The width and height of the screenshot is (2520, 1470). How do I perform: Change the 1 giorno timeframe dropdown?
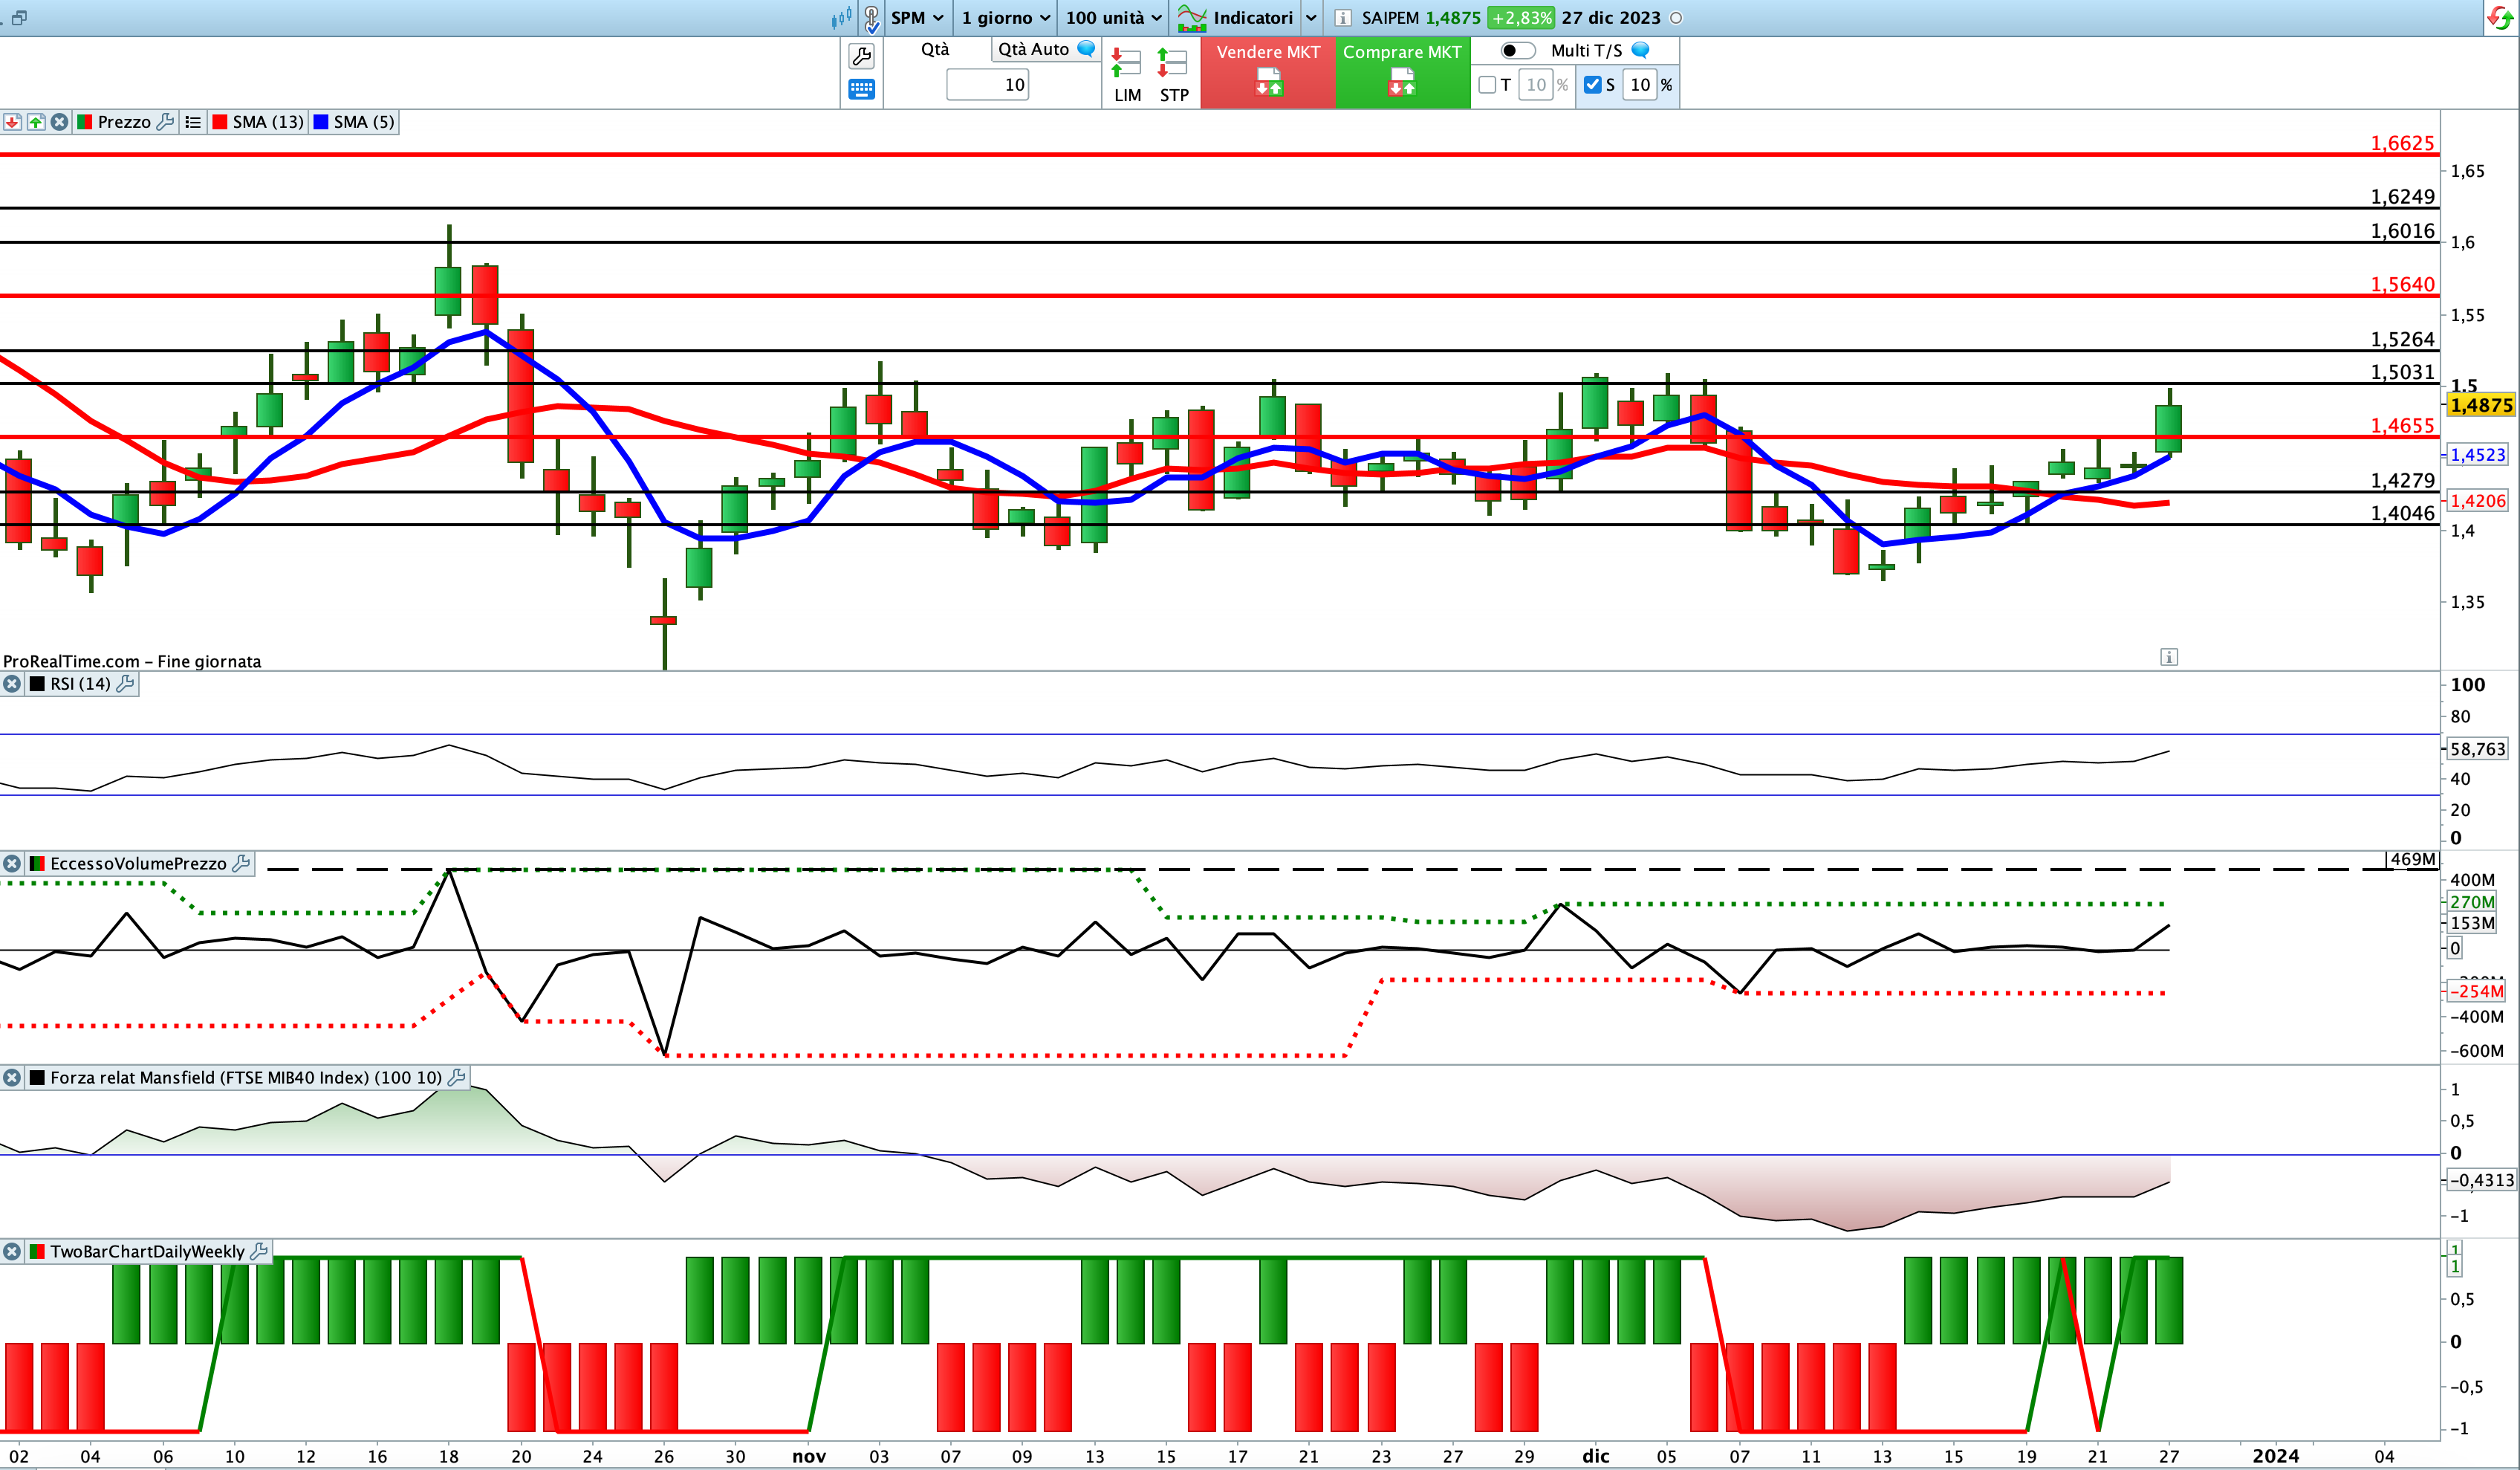click(1005, 18)
